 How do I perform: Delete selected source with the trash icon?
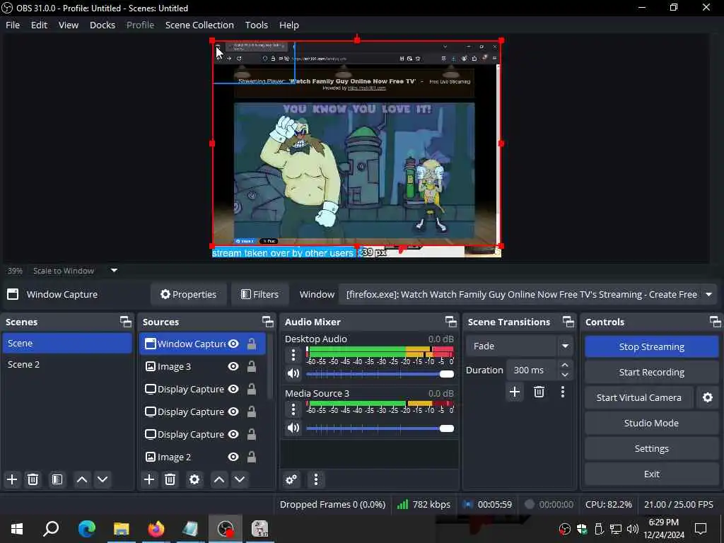click(x=170, y=479)
